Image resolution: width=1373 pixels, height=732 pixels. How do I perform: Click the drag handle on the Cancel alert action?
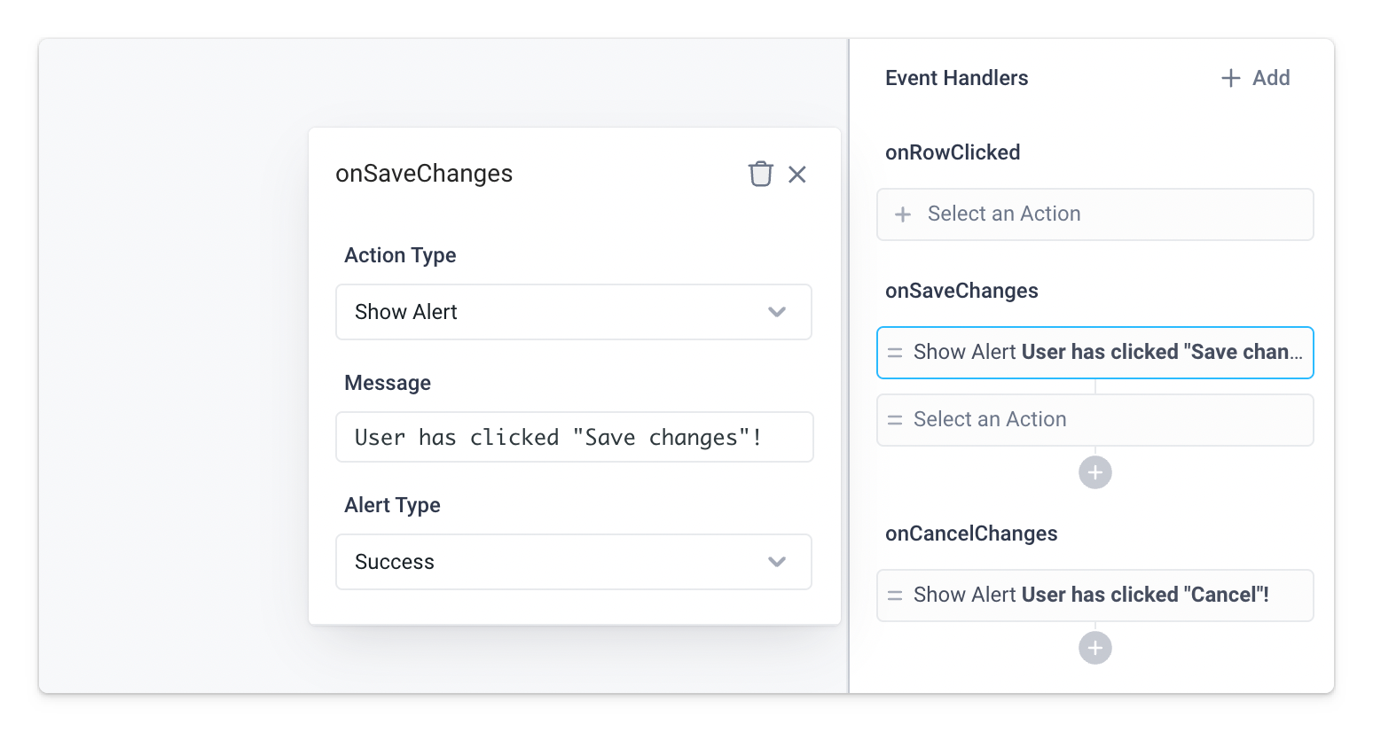point(896,595)
